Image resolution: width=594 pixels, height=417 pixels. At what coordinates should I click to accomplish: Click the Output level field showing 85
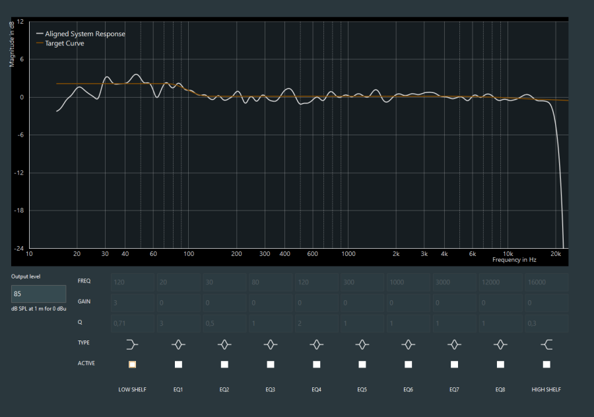point(38,294)
